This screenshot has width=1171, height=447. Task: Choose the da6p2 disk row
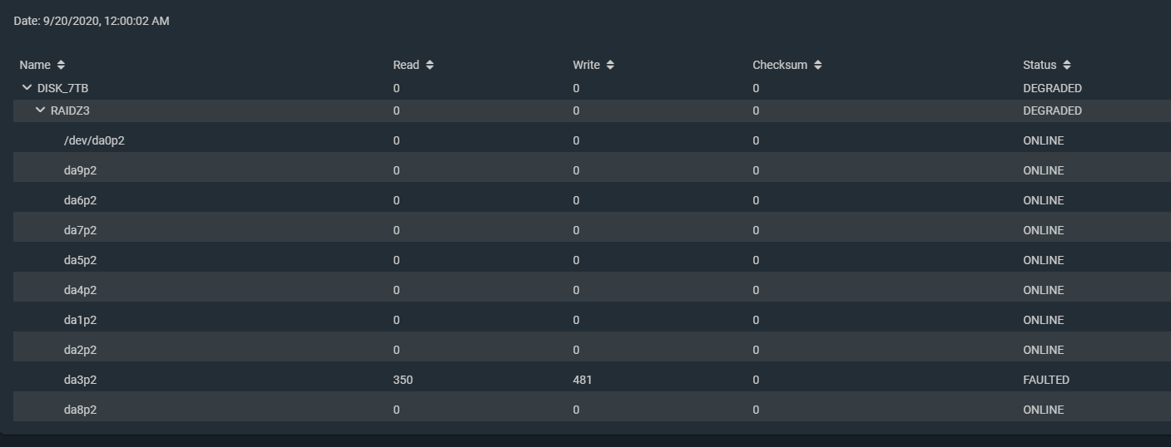[80, 200]
